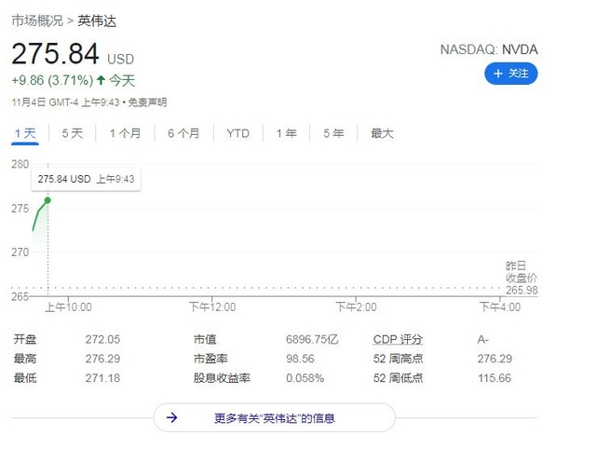The image size is (596, 449).
Task: Open 更多有关“英伟达”的信息 button
Action: point(275,418)
